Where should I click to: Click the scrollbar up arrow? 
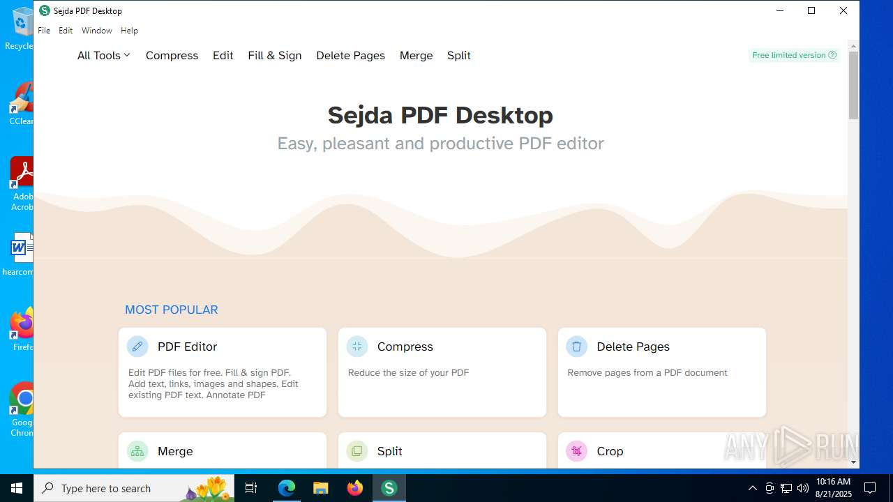853,46
